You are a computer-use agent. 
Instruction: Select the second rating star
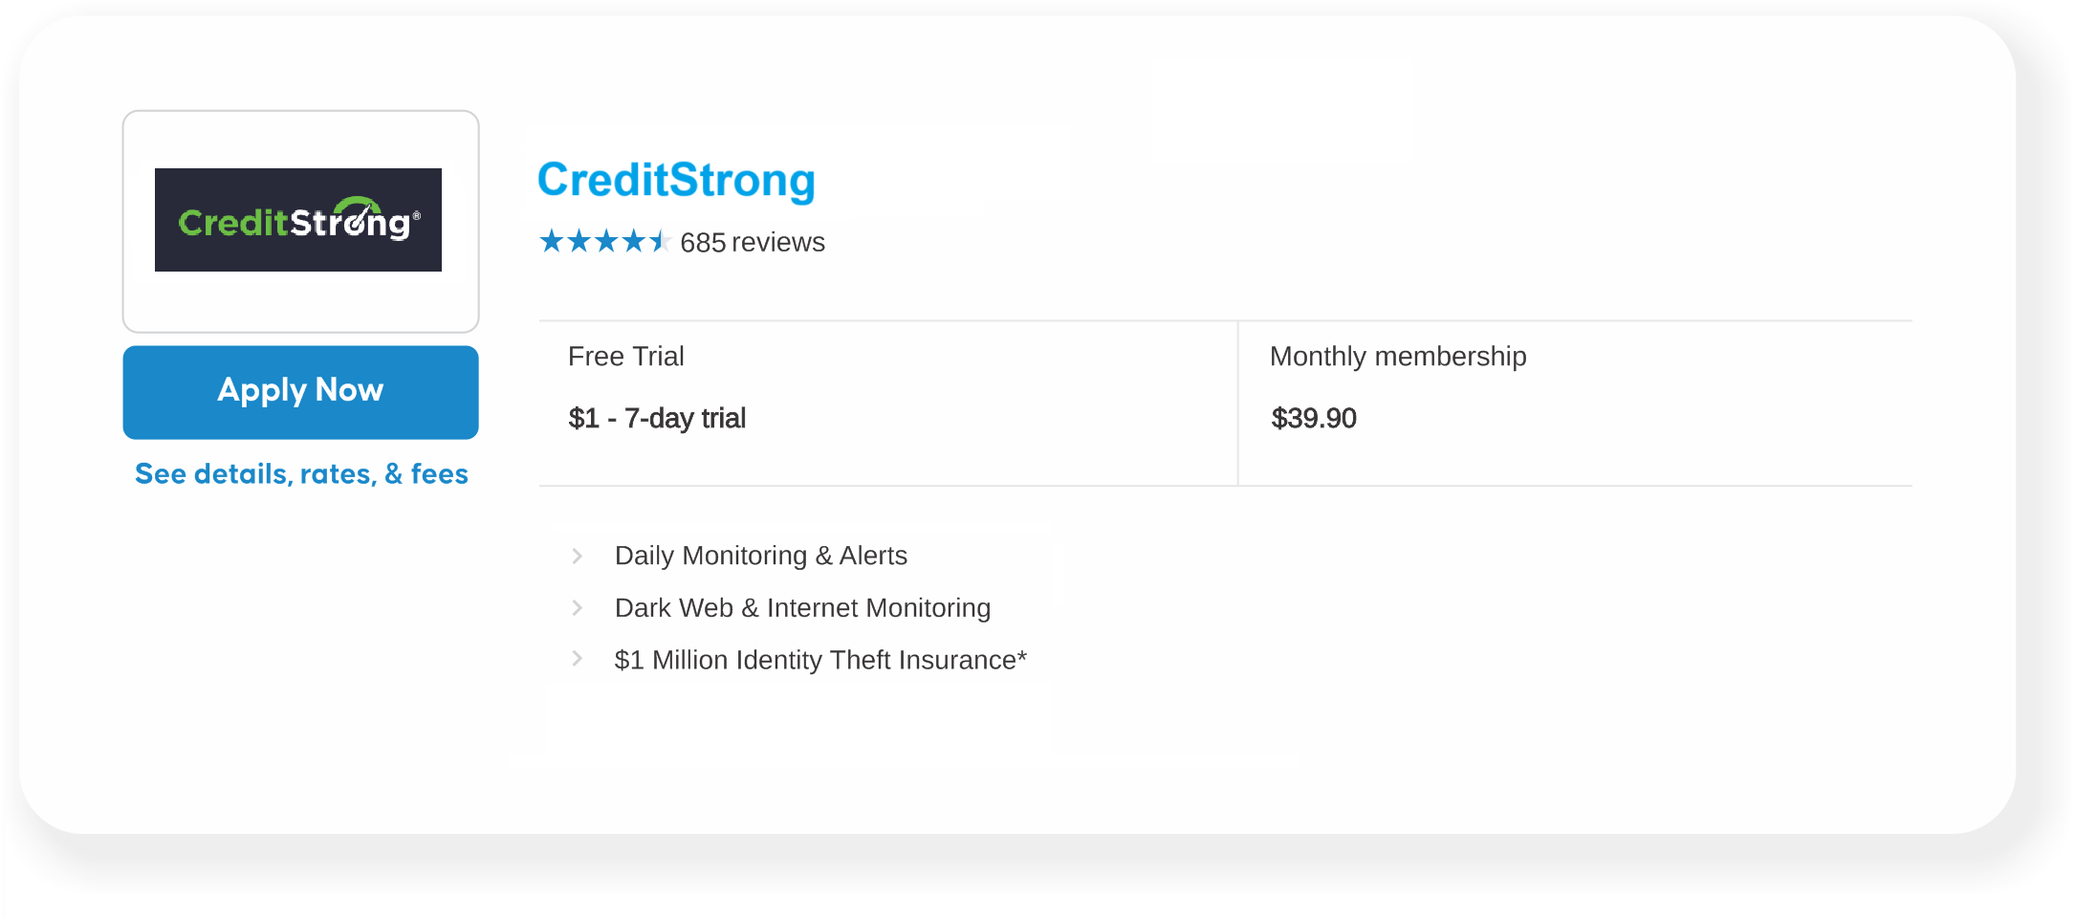click(580, 242)
